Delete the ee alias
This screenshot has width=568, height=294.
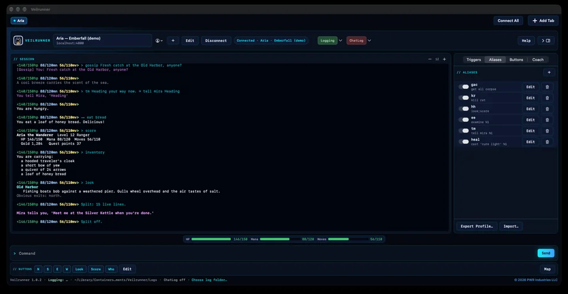pos(547,120)
